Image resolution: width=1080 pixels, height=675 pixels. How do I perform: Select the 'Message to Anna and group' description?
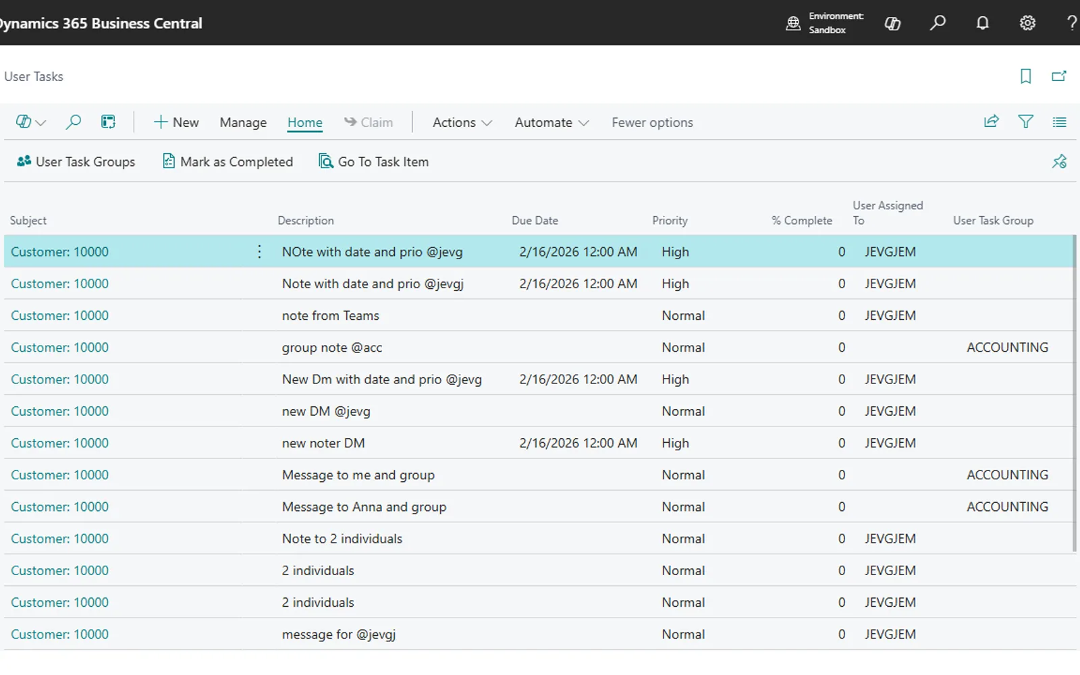[x=364, y=507]
